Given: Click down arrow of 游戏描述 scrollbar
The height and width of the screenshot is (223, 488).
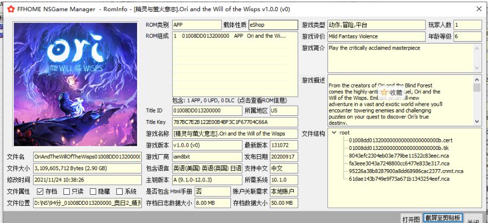Looking at the screenshot, I should click(x=477, y=121).
